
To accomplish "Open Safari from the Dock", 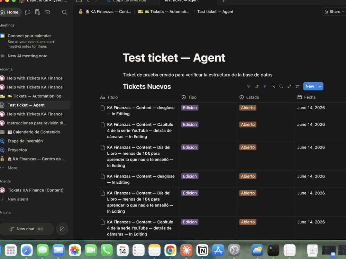I will tap(27, 250).
